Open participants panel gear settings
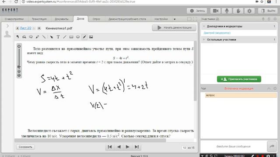This screenshot has height=157, width=280. (275, 19)
